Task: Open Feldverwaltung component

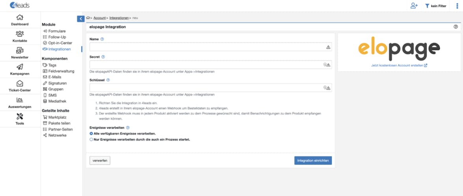Action: pyautogui.click(x=58, y=71)
